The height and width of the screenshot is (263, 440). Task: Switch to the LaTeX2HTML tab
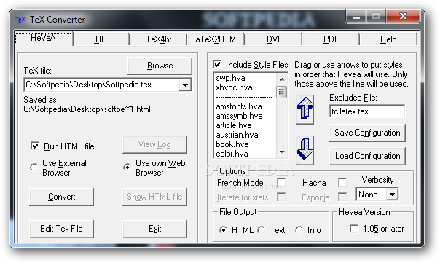tap(216, 39)
